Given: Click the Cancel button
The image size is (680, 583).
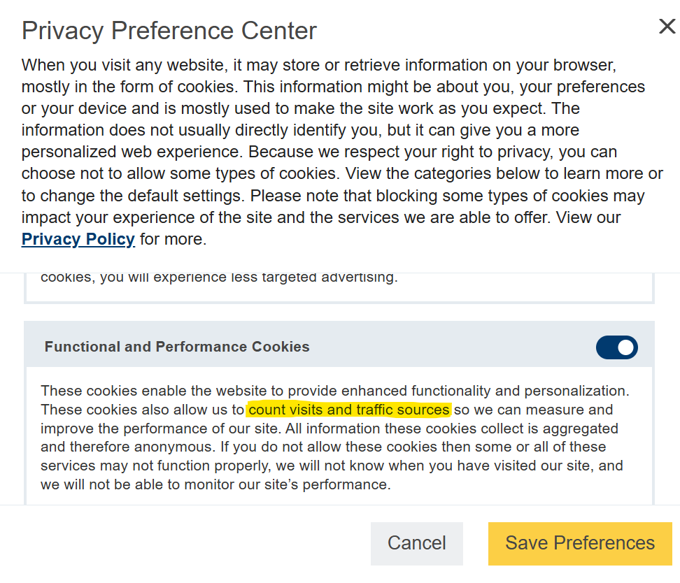Looking at the screenshot, I should [x=416, y=543].
